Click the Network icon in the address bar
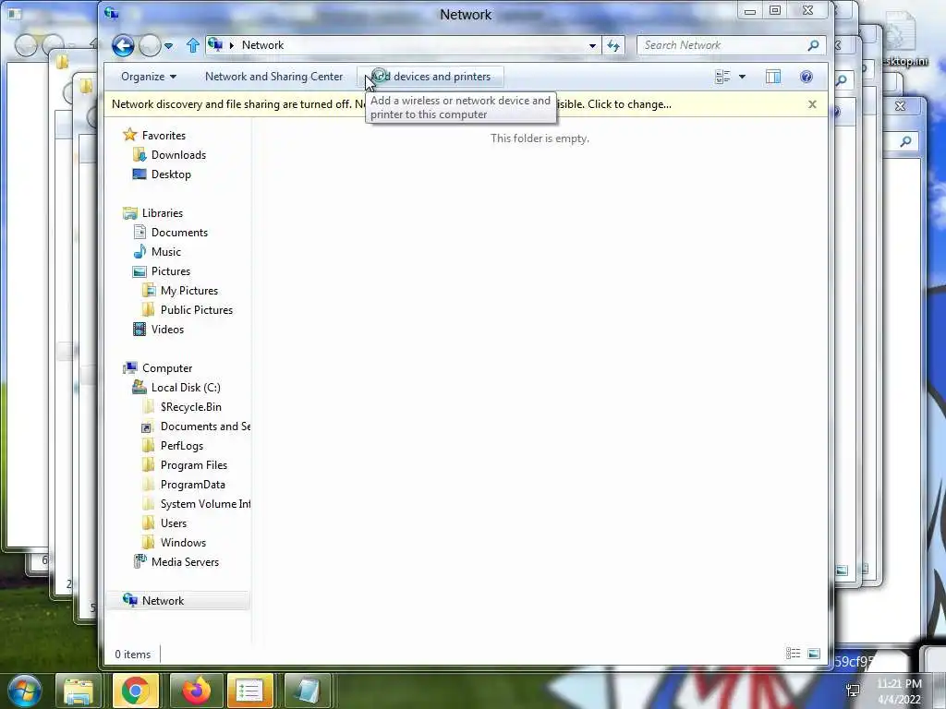This screenshot has height=709, width=946. 215,44
